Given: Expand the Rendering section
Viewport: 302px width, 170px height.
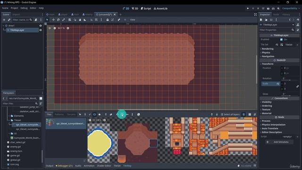Looking at the screenshot, I should click(268, 49).
